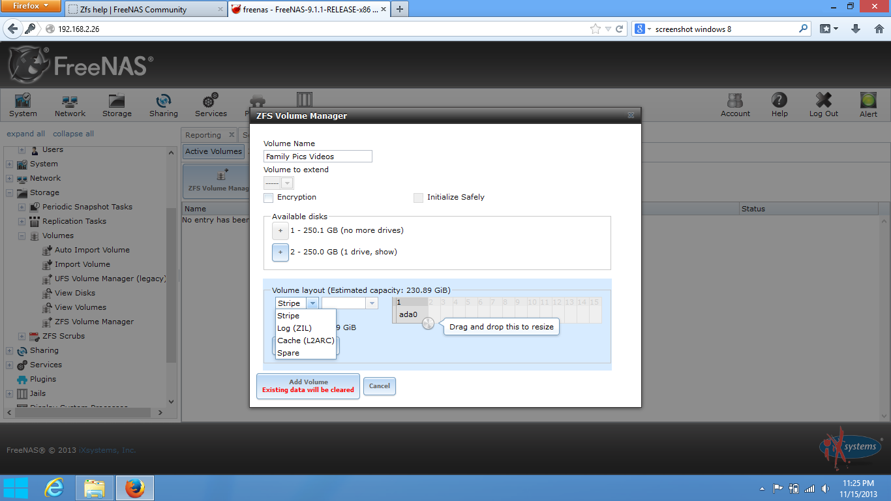The image size is (891, 501).
Task: Click the Cancel button
Action: (x=380, y=386)
